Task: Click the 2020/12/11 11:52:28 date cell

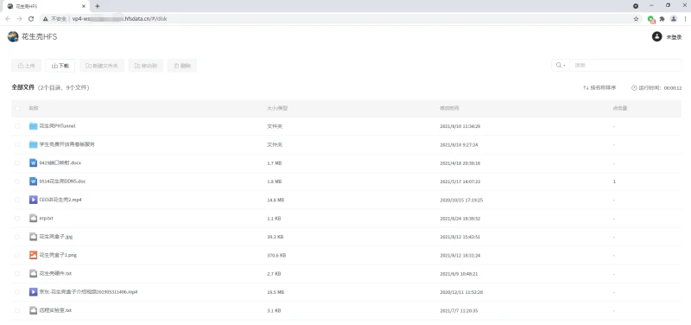Action: tap(461, 292)
